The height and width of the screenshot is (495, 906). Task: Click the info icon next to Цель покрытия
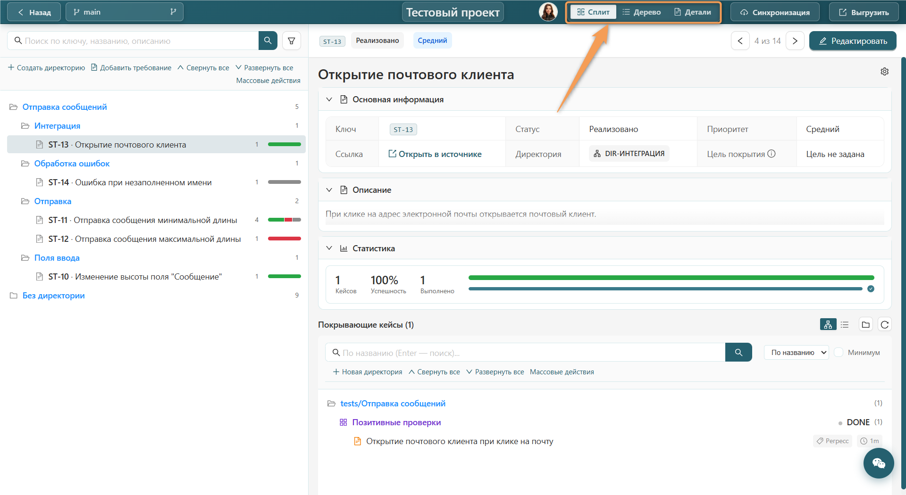point(772,154)
